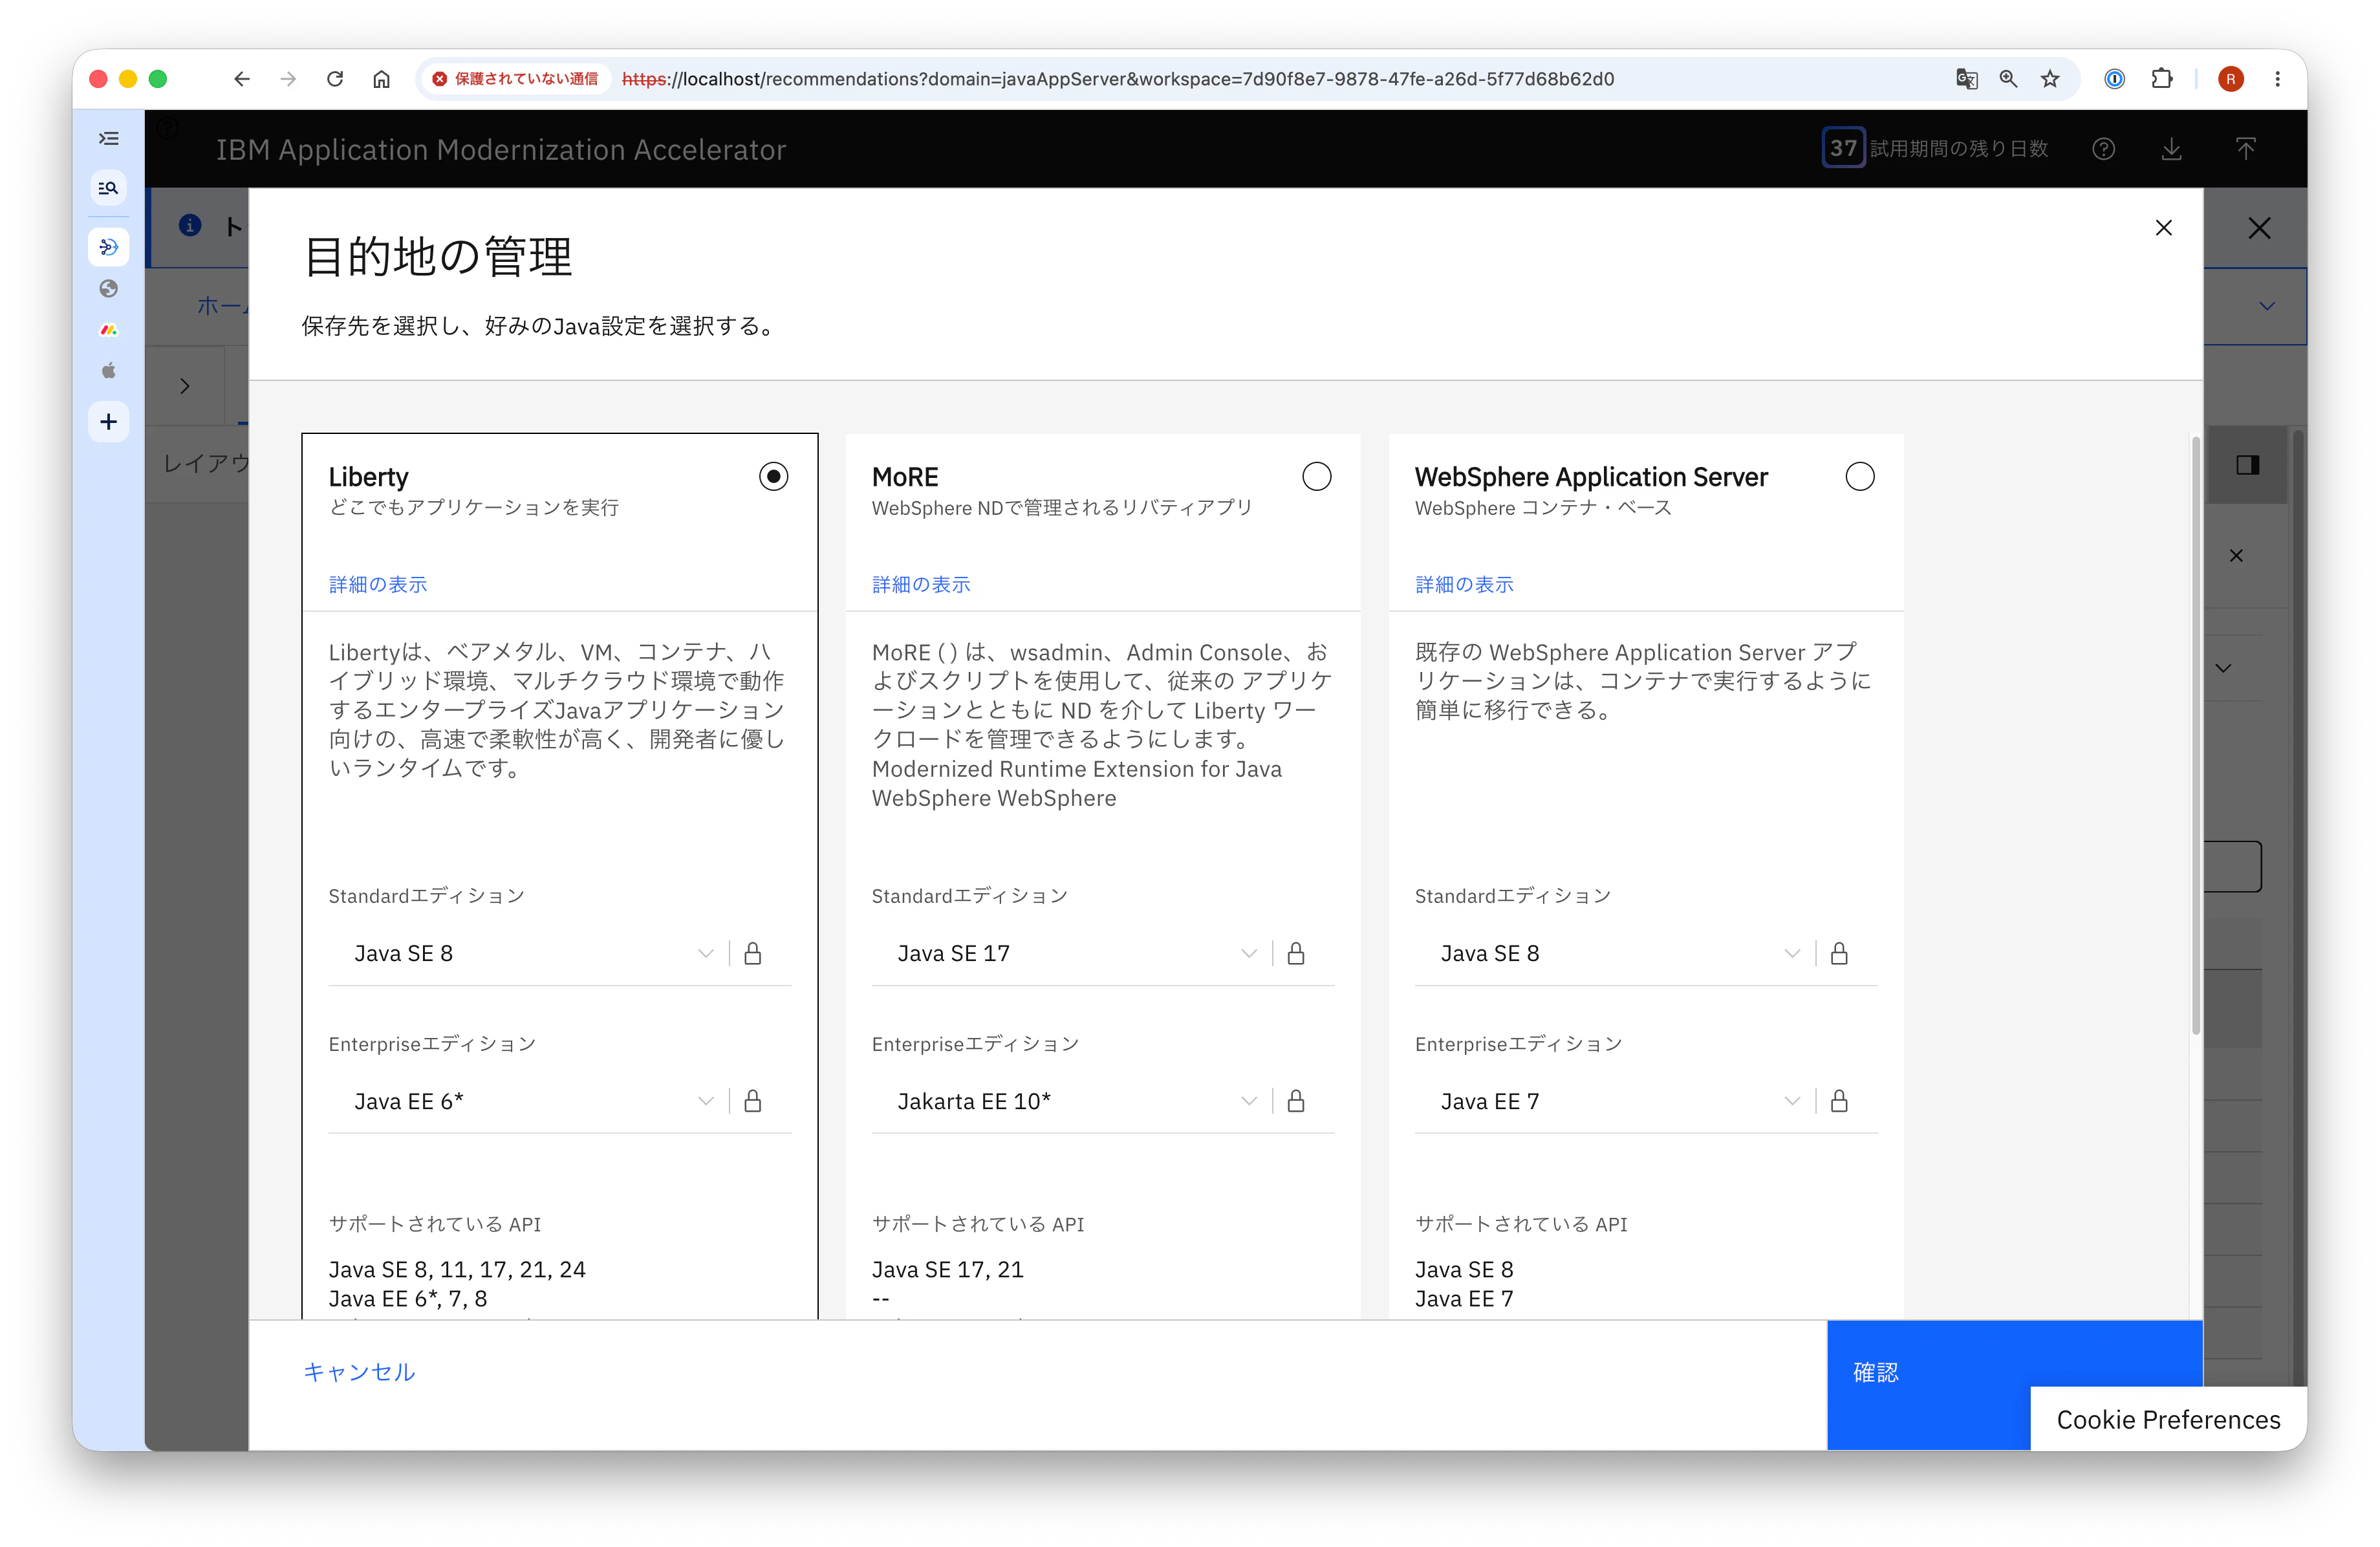Open Liberty 詳細の表示 link
This screenshot has width=2380, height=1547.
pos(378,584)
